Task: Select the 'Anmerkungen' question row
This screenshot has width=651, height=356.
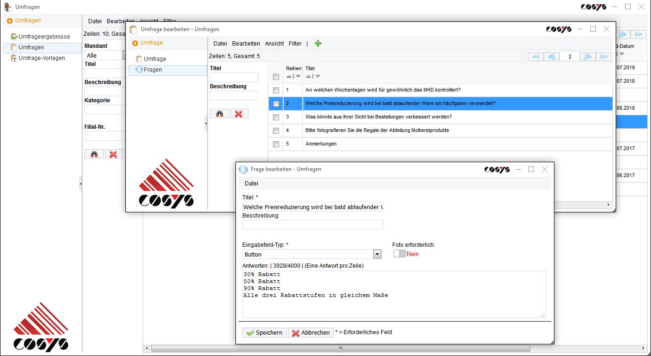Action: [440, 144]
